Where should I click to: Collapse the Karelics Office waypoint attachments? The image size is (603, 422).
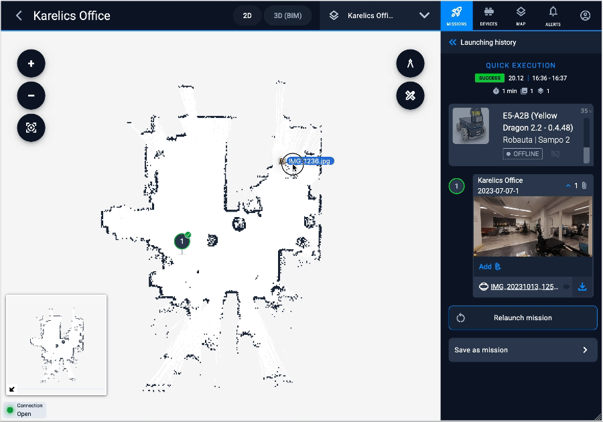(x=568, y=186)
